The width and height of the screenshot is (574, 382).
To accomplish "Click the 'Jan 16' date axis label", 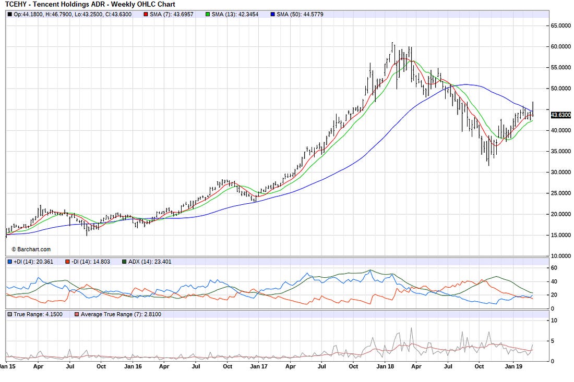I will (133, 366).
